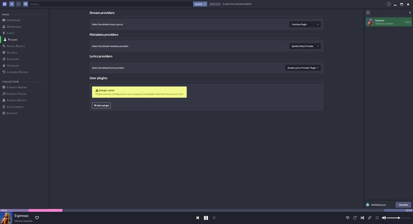
Task: Navigate back with the left arrow
Action: [12, 4]
